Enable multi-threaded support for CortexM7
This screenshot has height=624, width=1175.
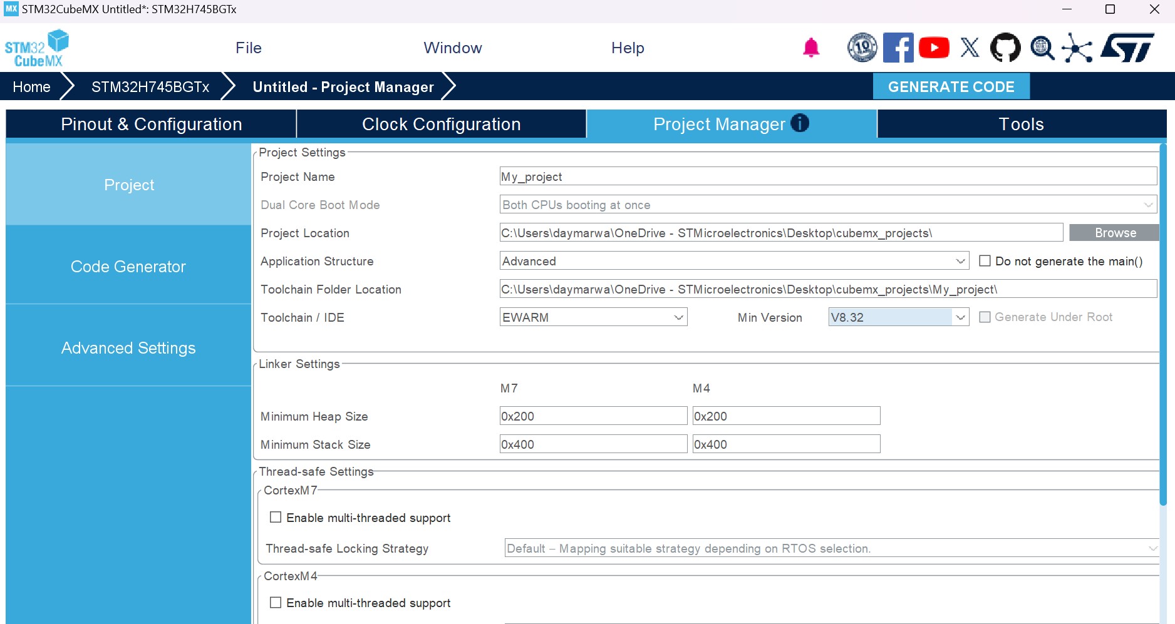[x=276, y=518]
